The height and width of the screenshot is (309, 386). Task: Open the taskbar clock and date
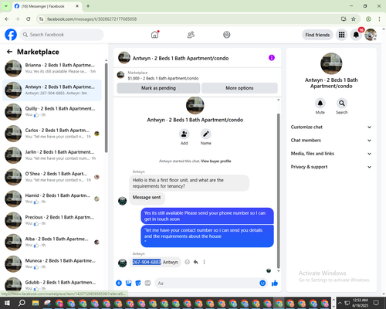(x=361, y=303)
